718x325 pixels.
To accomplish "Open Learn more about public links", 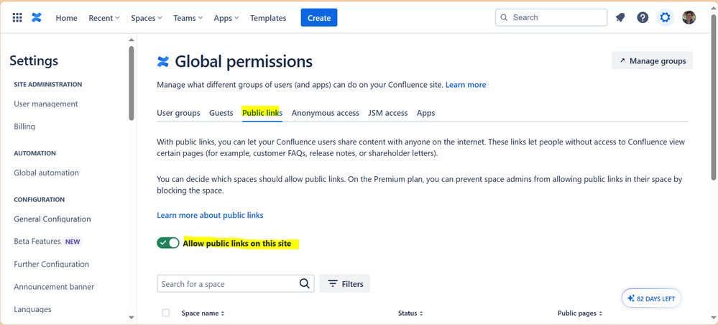I will (x=210, y=215).
